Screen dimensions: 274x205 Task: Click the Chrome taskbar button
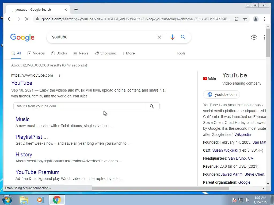tap(57, 200)
